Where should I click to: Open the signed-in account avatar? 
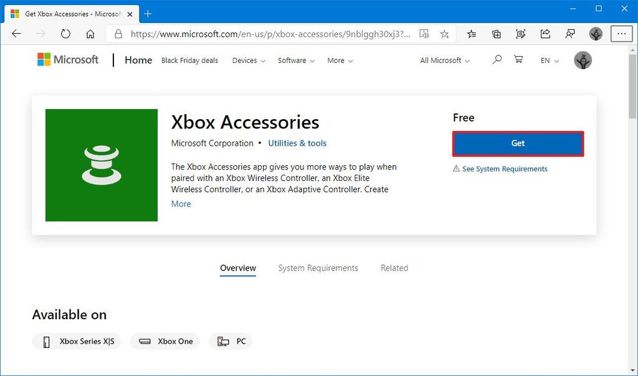click(x=583, y=60)
